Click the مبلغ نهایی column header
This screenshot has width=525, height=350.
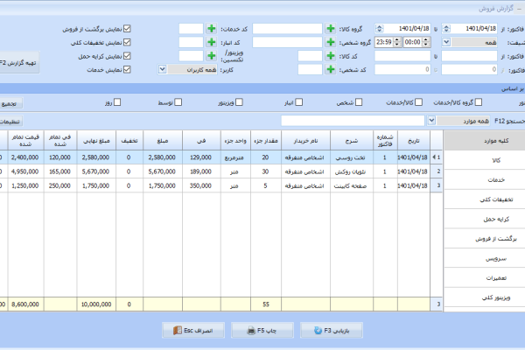click(96, 141)
